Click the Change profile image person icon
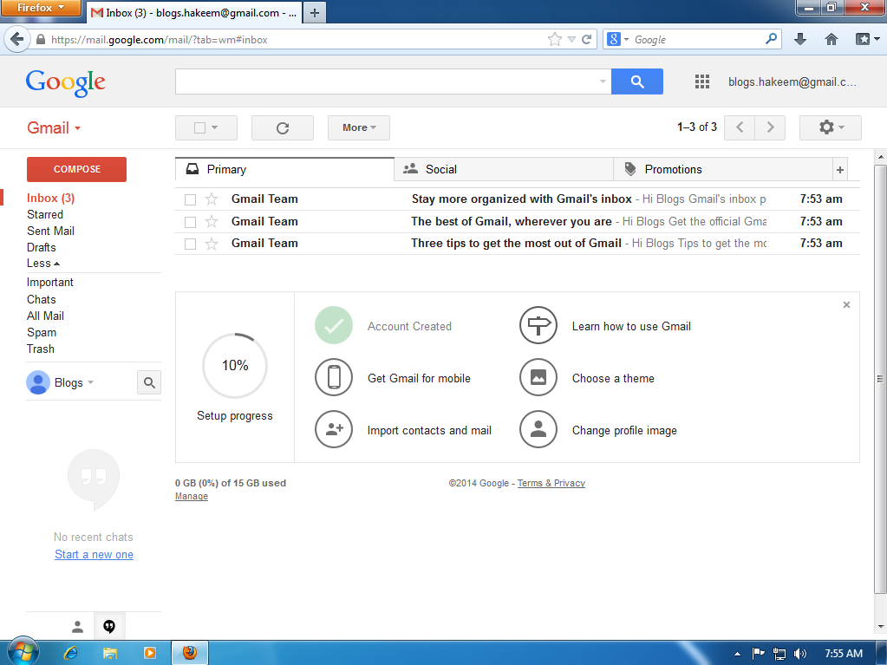This screenshot has width=887, height=665. 538,429
